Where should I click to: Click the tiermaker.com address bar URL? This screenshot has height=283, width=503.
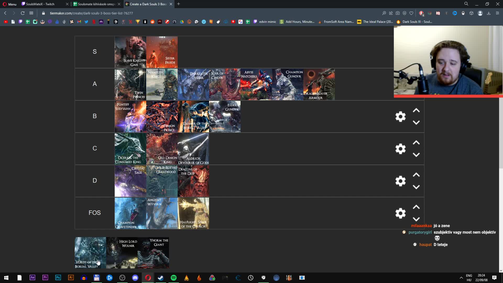(x=91, y=13)
